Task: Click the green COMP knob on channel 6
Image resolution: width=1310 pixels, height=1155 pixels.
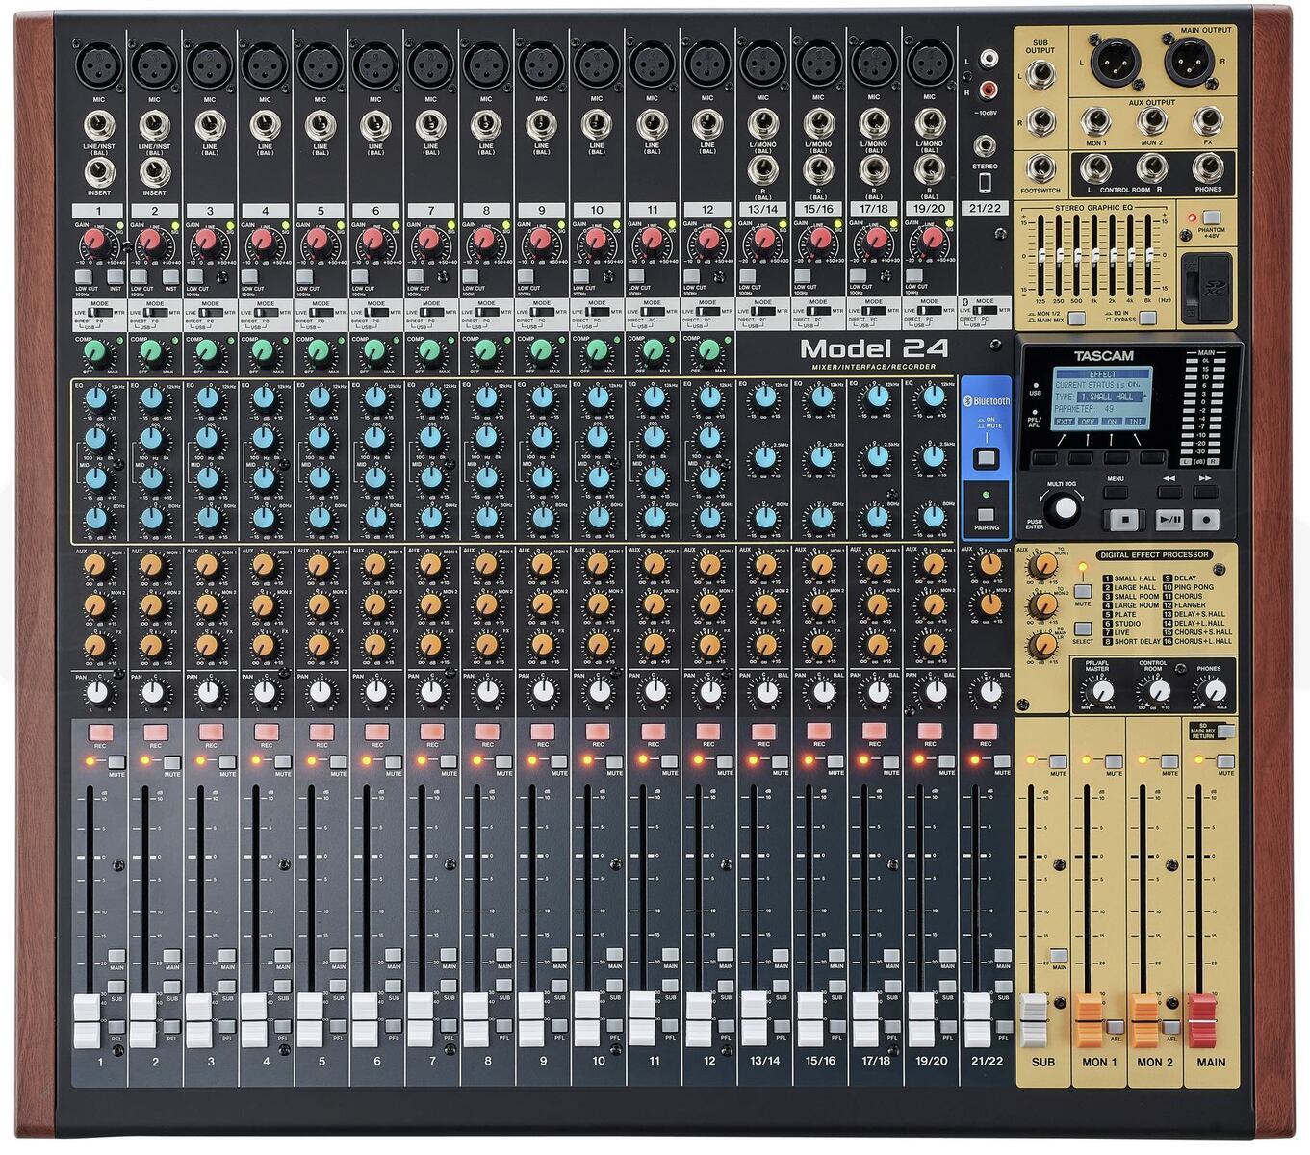Action: [373, 351]
